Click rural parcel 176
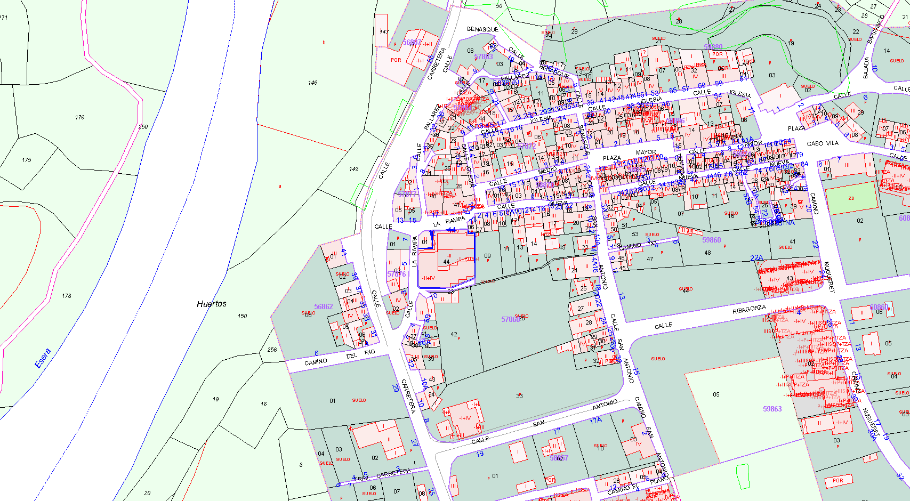Image resolution: width=910 pixels, height=501 pixels. pyautogui.click(x=79, y=117)
